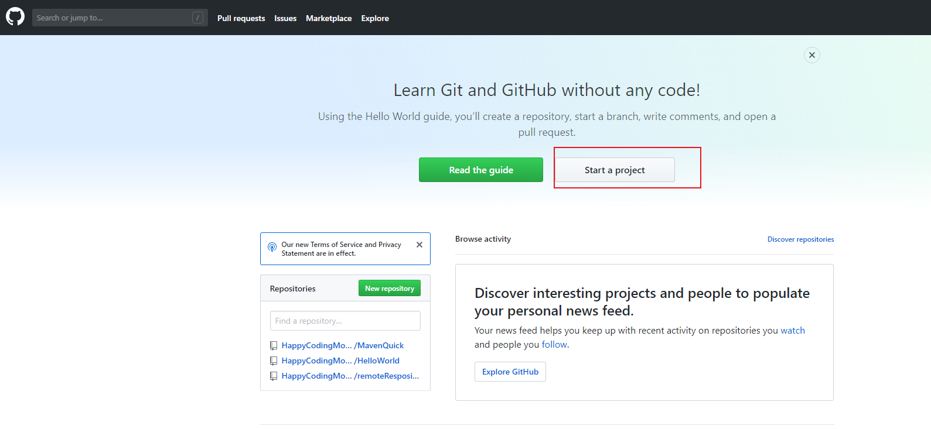
Task: Open HappyCodingMo.../remoteResposi... repository
Action: point(350,376)
